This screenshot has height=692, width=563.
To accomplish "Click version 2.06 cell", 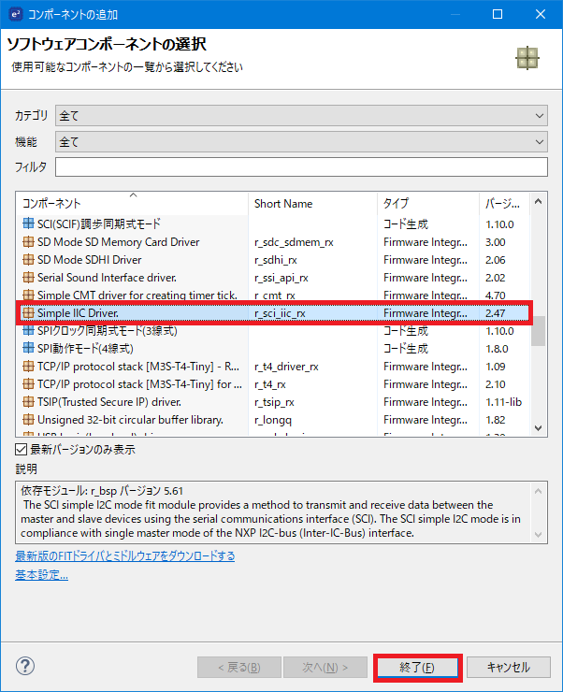I will pyautogui.click(x=495, y=260).
